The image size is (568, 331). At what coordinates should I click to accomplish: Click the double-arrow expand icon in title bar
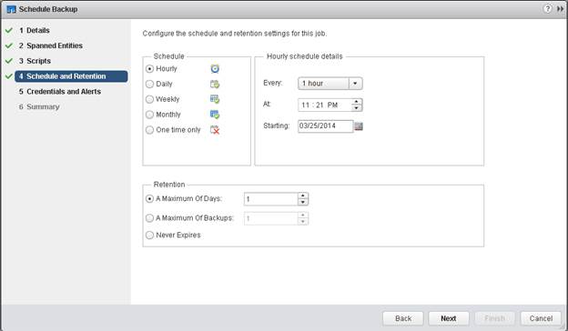tap(560, 9)
